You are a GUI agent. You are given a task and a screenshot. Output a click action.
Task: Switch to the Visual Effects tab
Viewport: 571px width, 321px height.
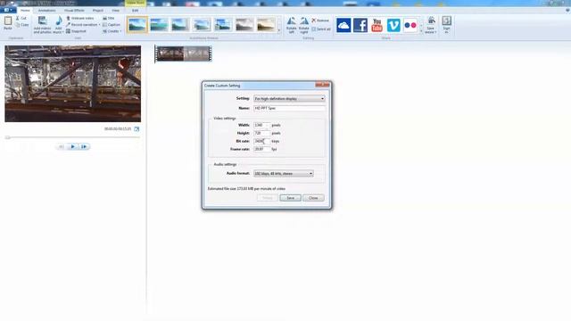tap(74, 10)
